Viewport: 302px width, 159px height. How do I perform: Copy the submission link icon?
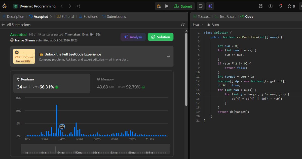click(x=183, y=25)
